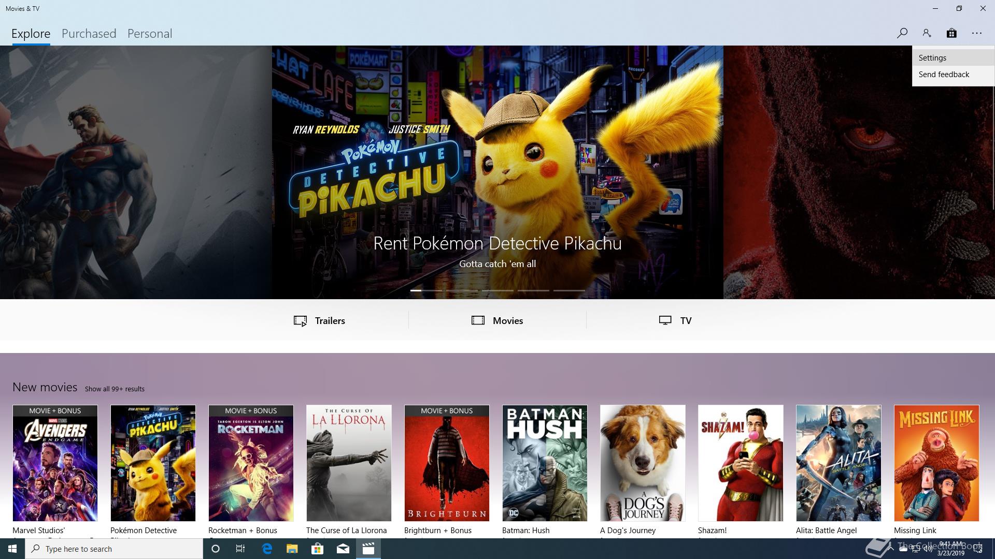Click the Movies & TV taskbar icon
Image resolution: width=995 pixels, height=559 pixels.
(x=368, y=549)
